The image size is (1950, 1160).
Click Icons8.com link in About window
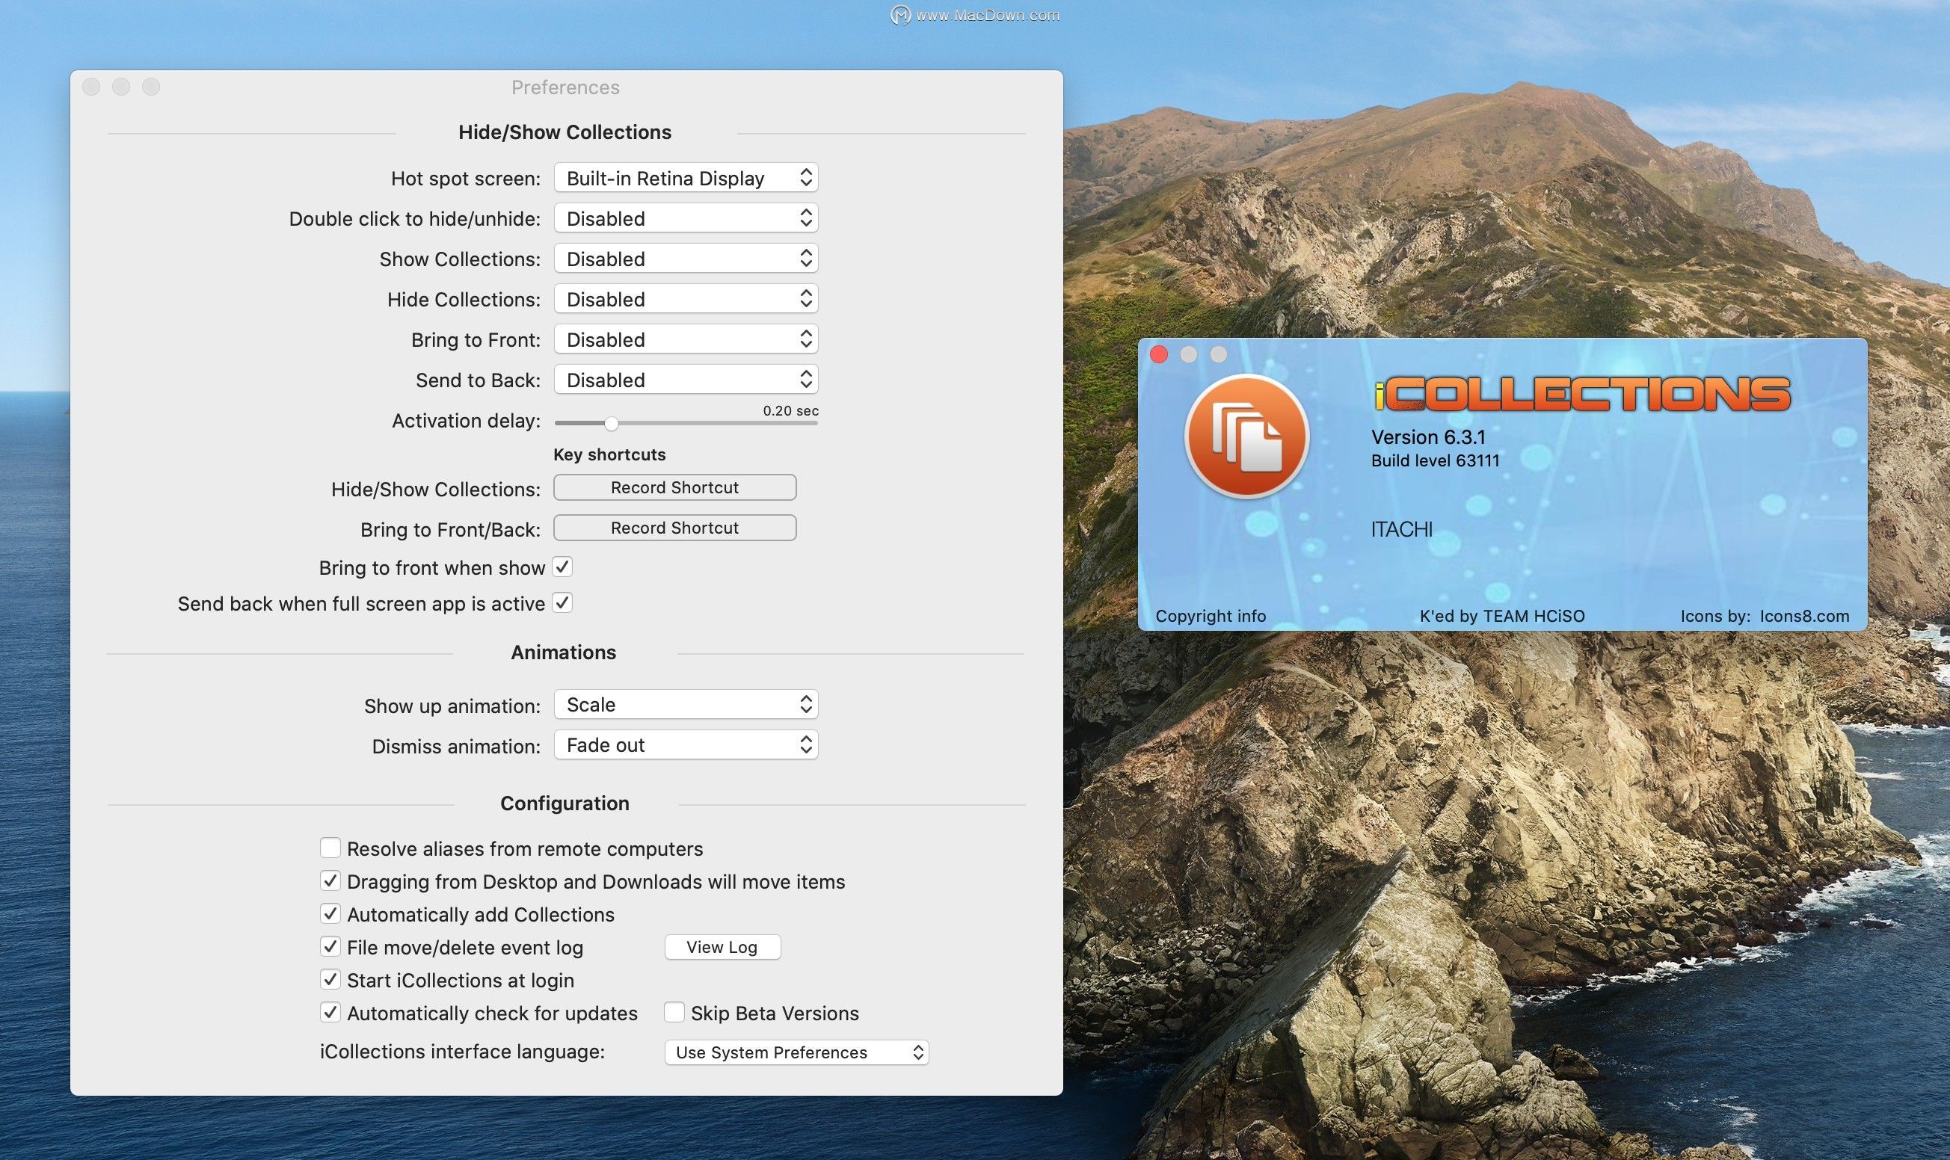(1804, 616)
